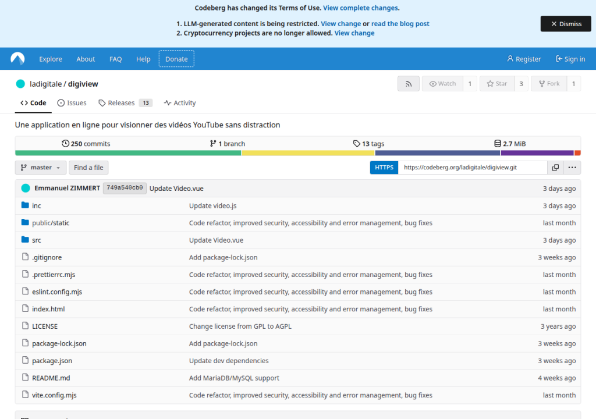596x419 pixels.
Task: Open the src folder icon
Action: [25, 240]
